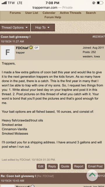Quote FDChief's post

(x=65, y=166)
